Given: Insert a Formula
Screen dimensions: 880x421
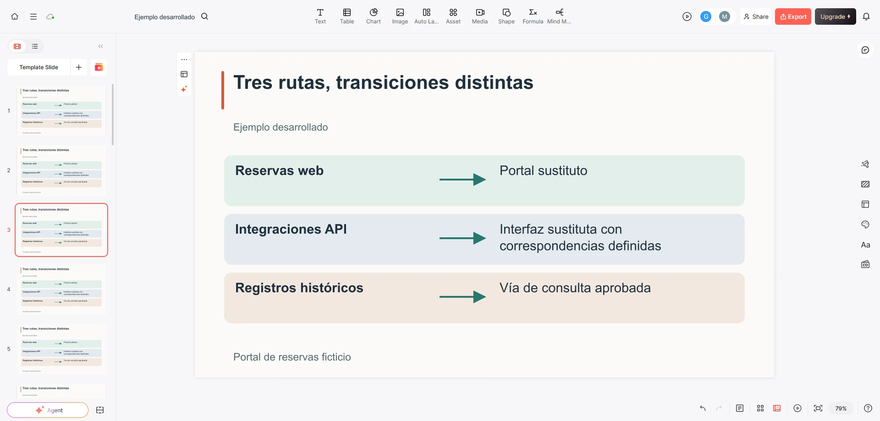Looking at the screenshot, I should [533, 16].
